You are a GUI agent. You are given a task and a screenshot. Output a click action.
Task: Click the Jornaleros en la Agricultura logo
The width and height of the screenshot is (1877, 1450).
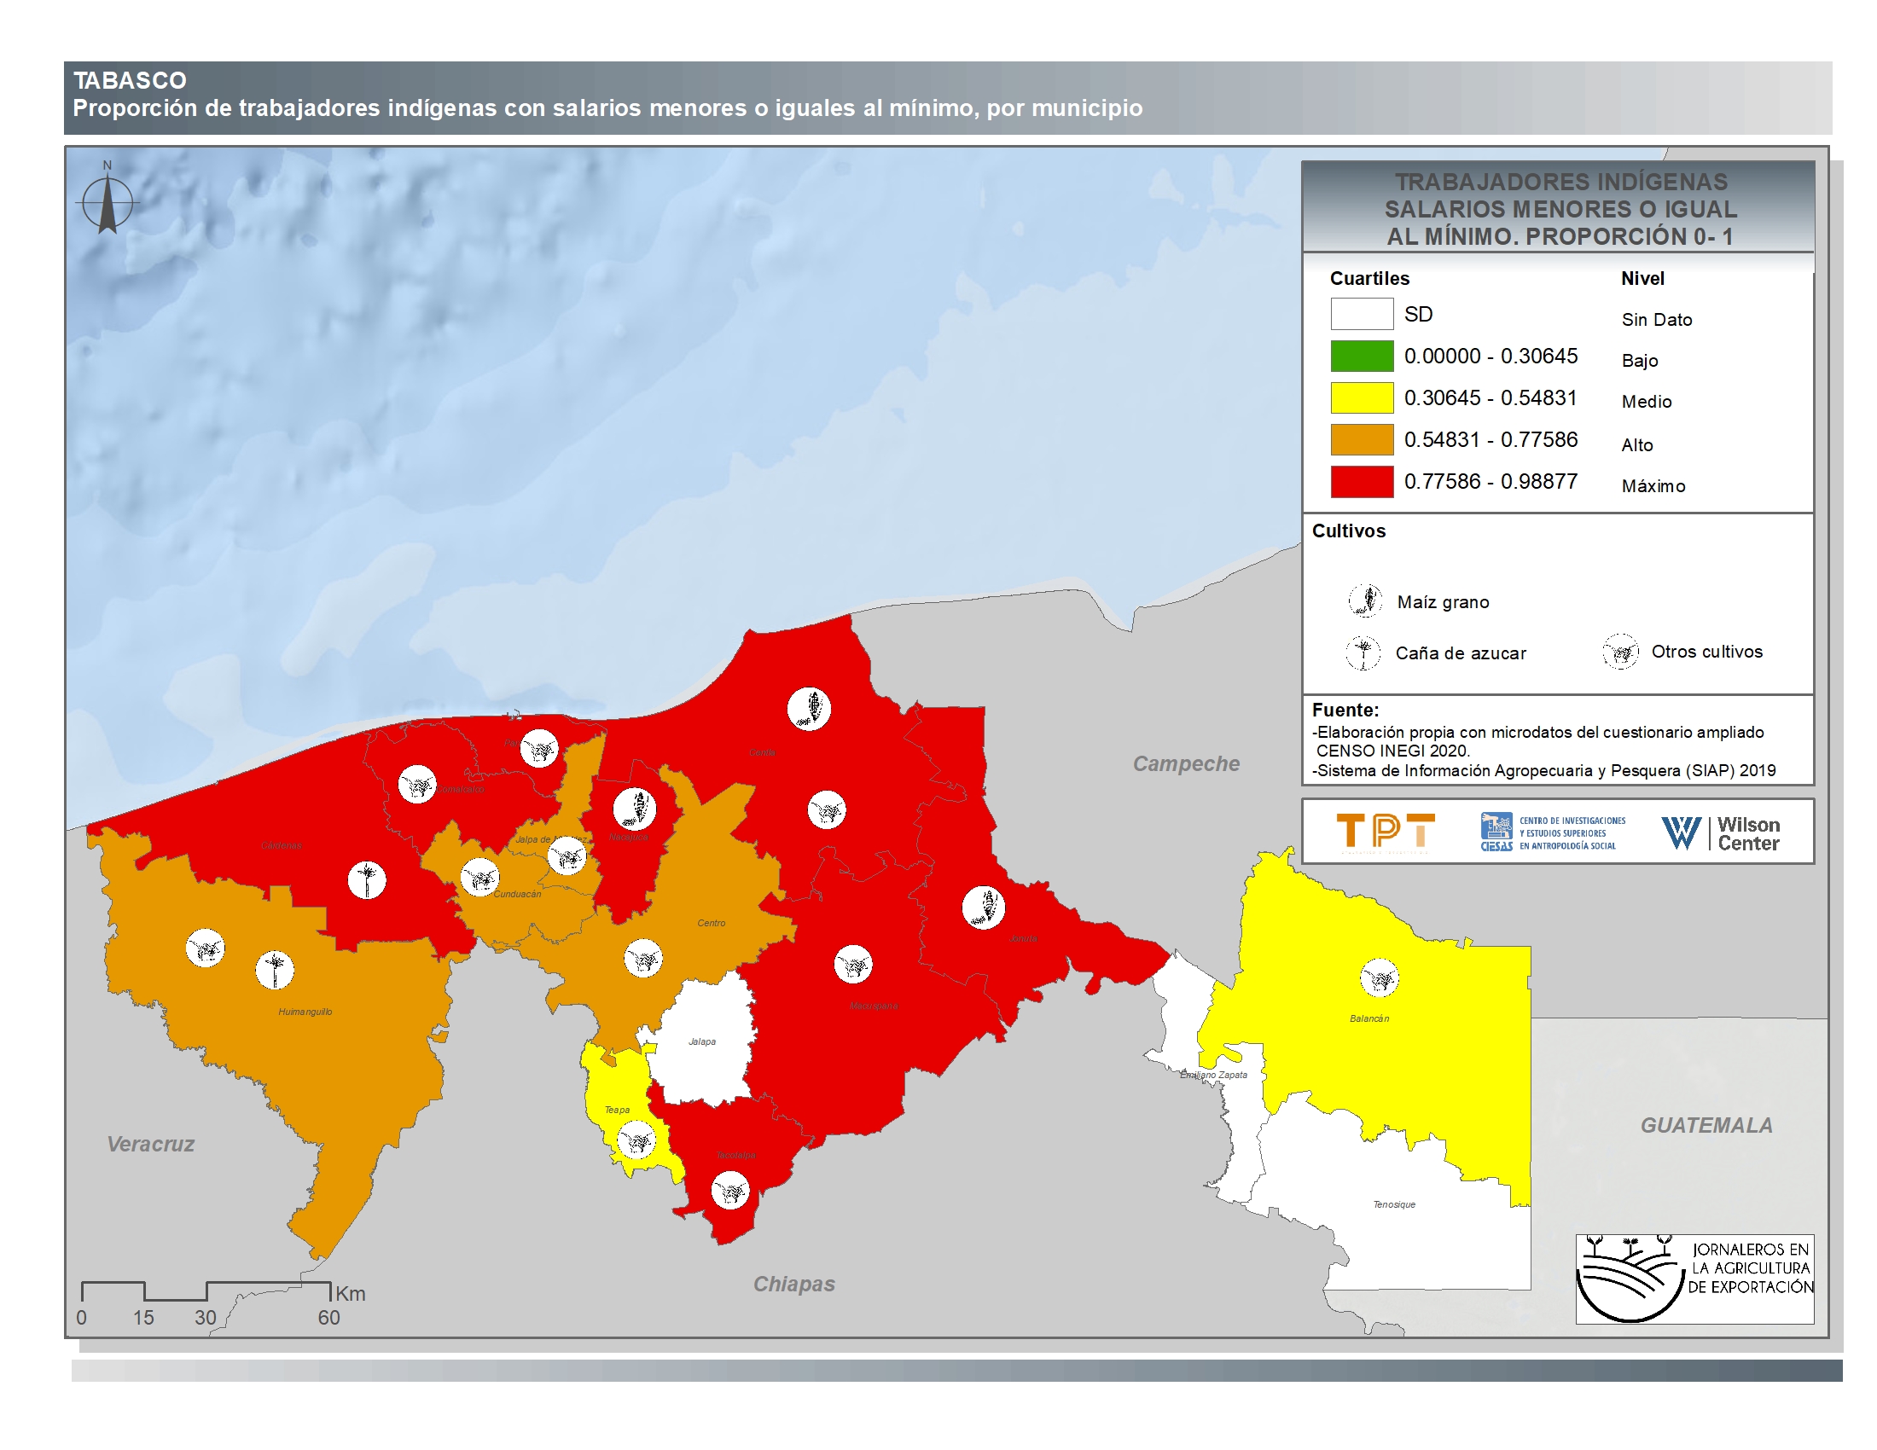tap(1694, 1279)
